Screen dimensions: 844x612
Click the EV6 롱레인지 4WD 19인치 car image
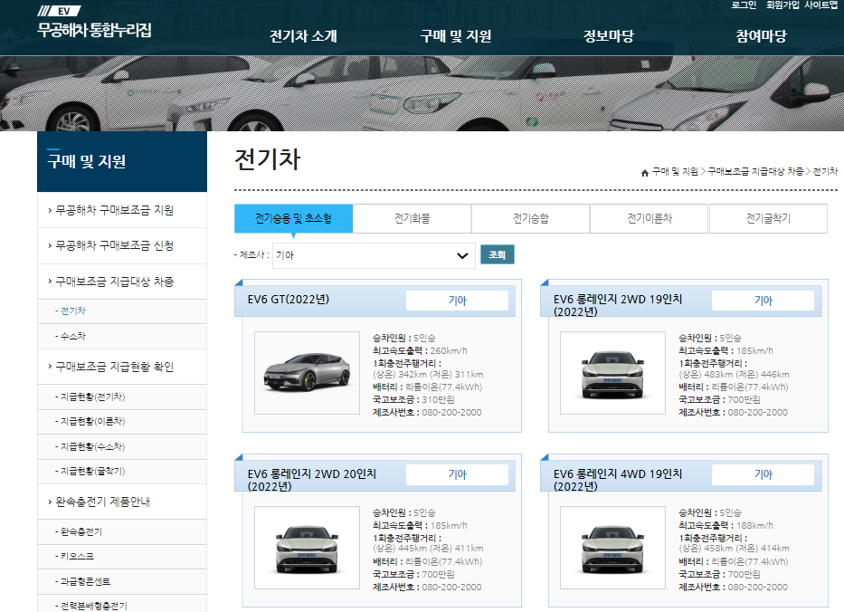click(612, 548)
